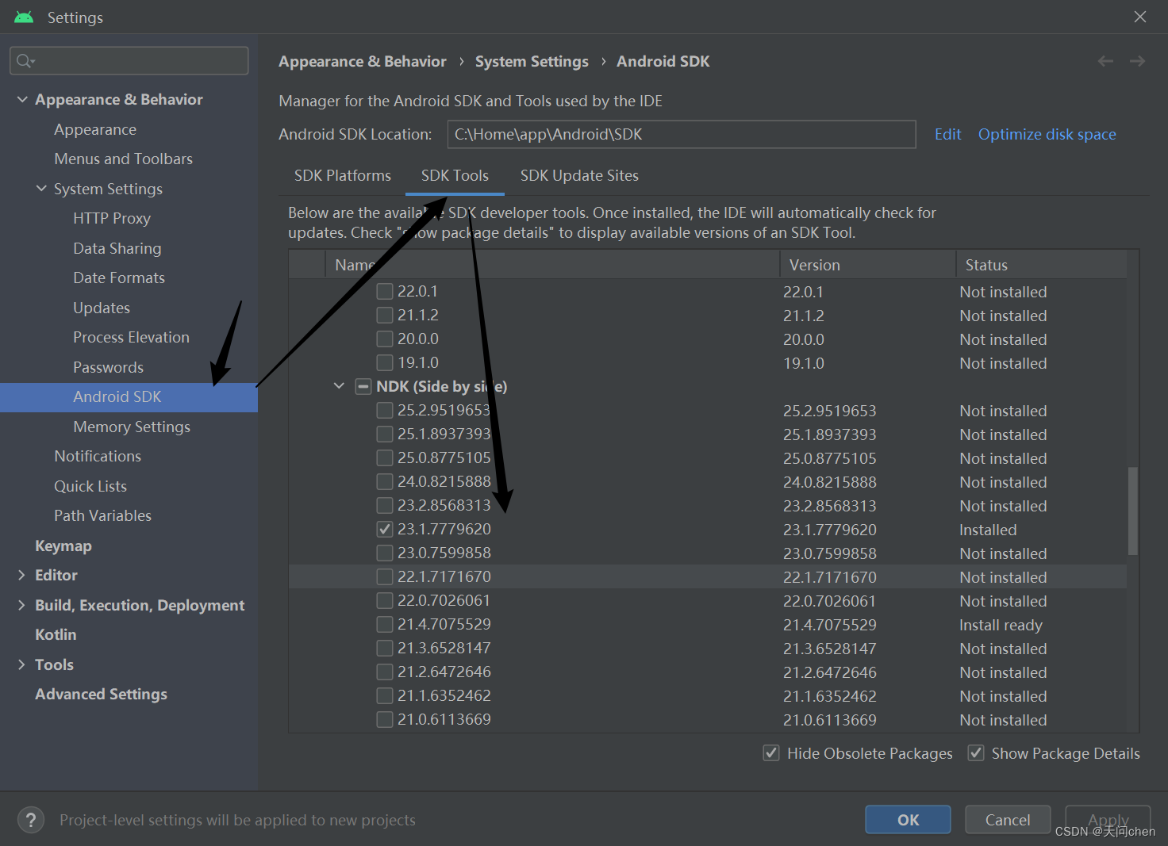This screenshot has width=1168, height=846.
Task: Expand Build, Execution, Deployment section
Action: (21, 605)
